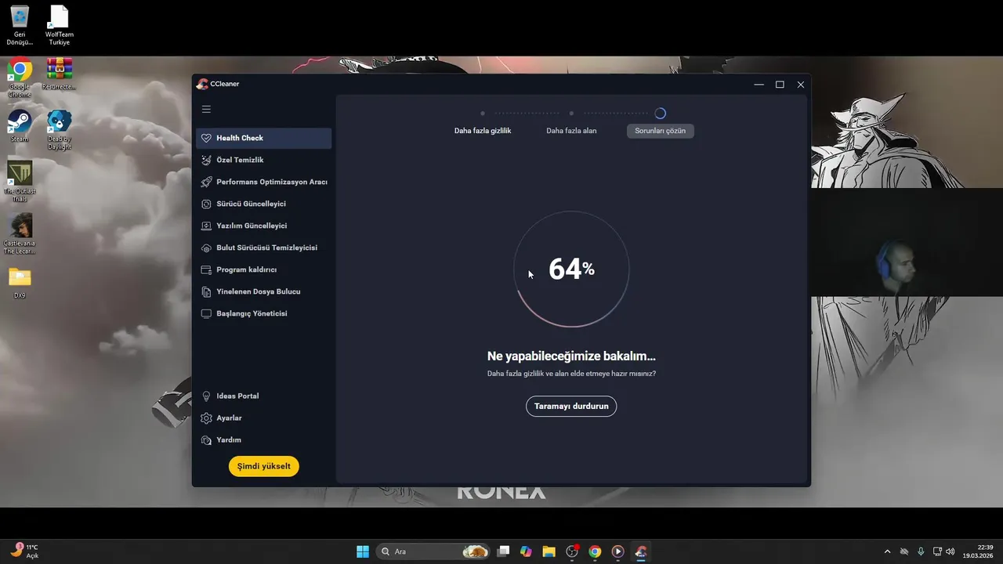Click the Ayarlar gear icon
Viewport: 1003px width, 564px height.
pos(206,418)
